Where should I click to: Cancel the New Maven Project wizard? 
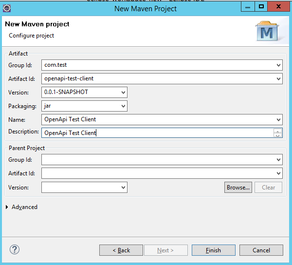261,250
